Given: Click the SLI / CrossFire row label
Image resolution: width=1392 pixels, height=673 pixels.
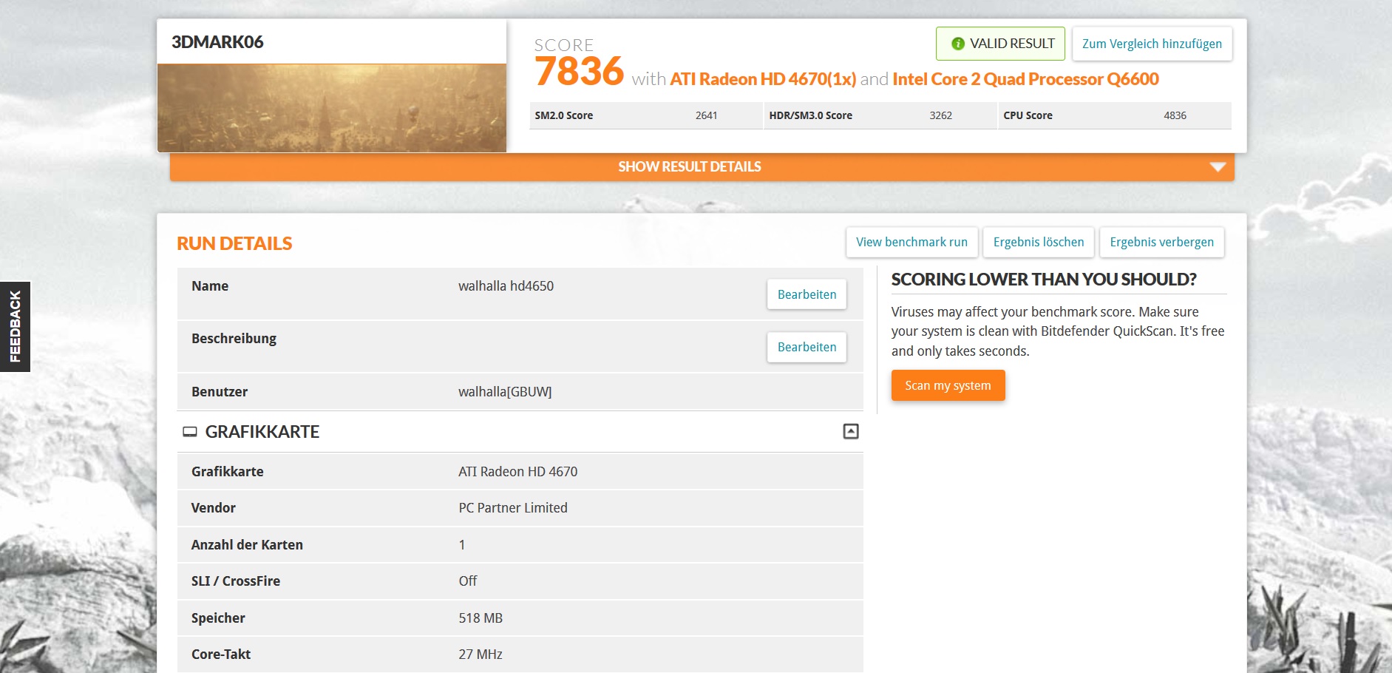Looking at the screenshot, I should (236, 581).
